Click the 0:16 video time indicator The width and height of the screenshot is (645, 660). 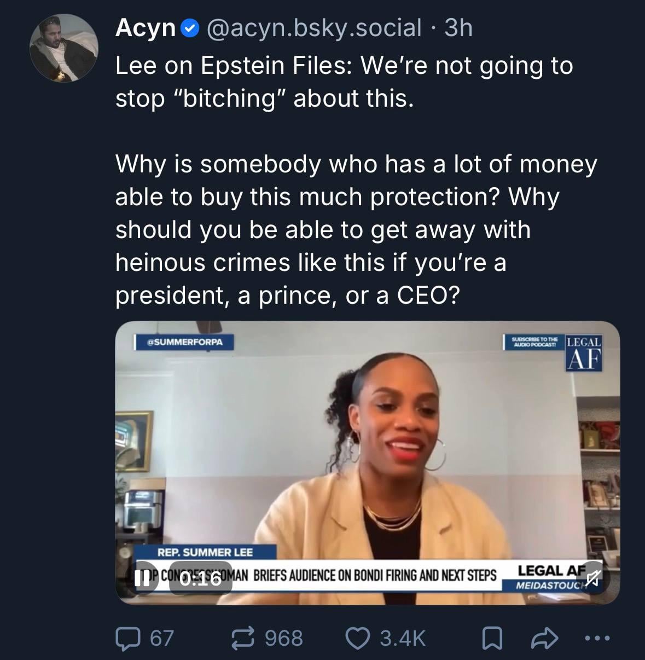click(x=201, y=578)
